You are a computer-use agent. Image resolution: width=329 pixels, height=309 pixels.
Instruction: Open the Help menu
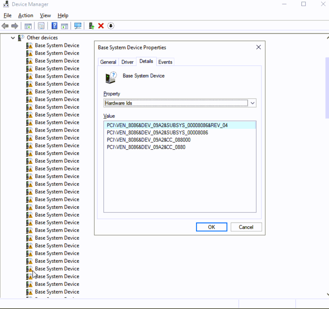tap(63, 16)
